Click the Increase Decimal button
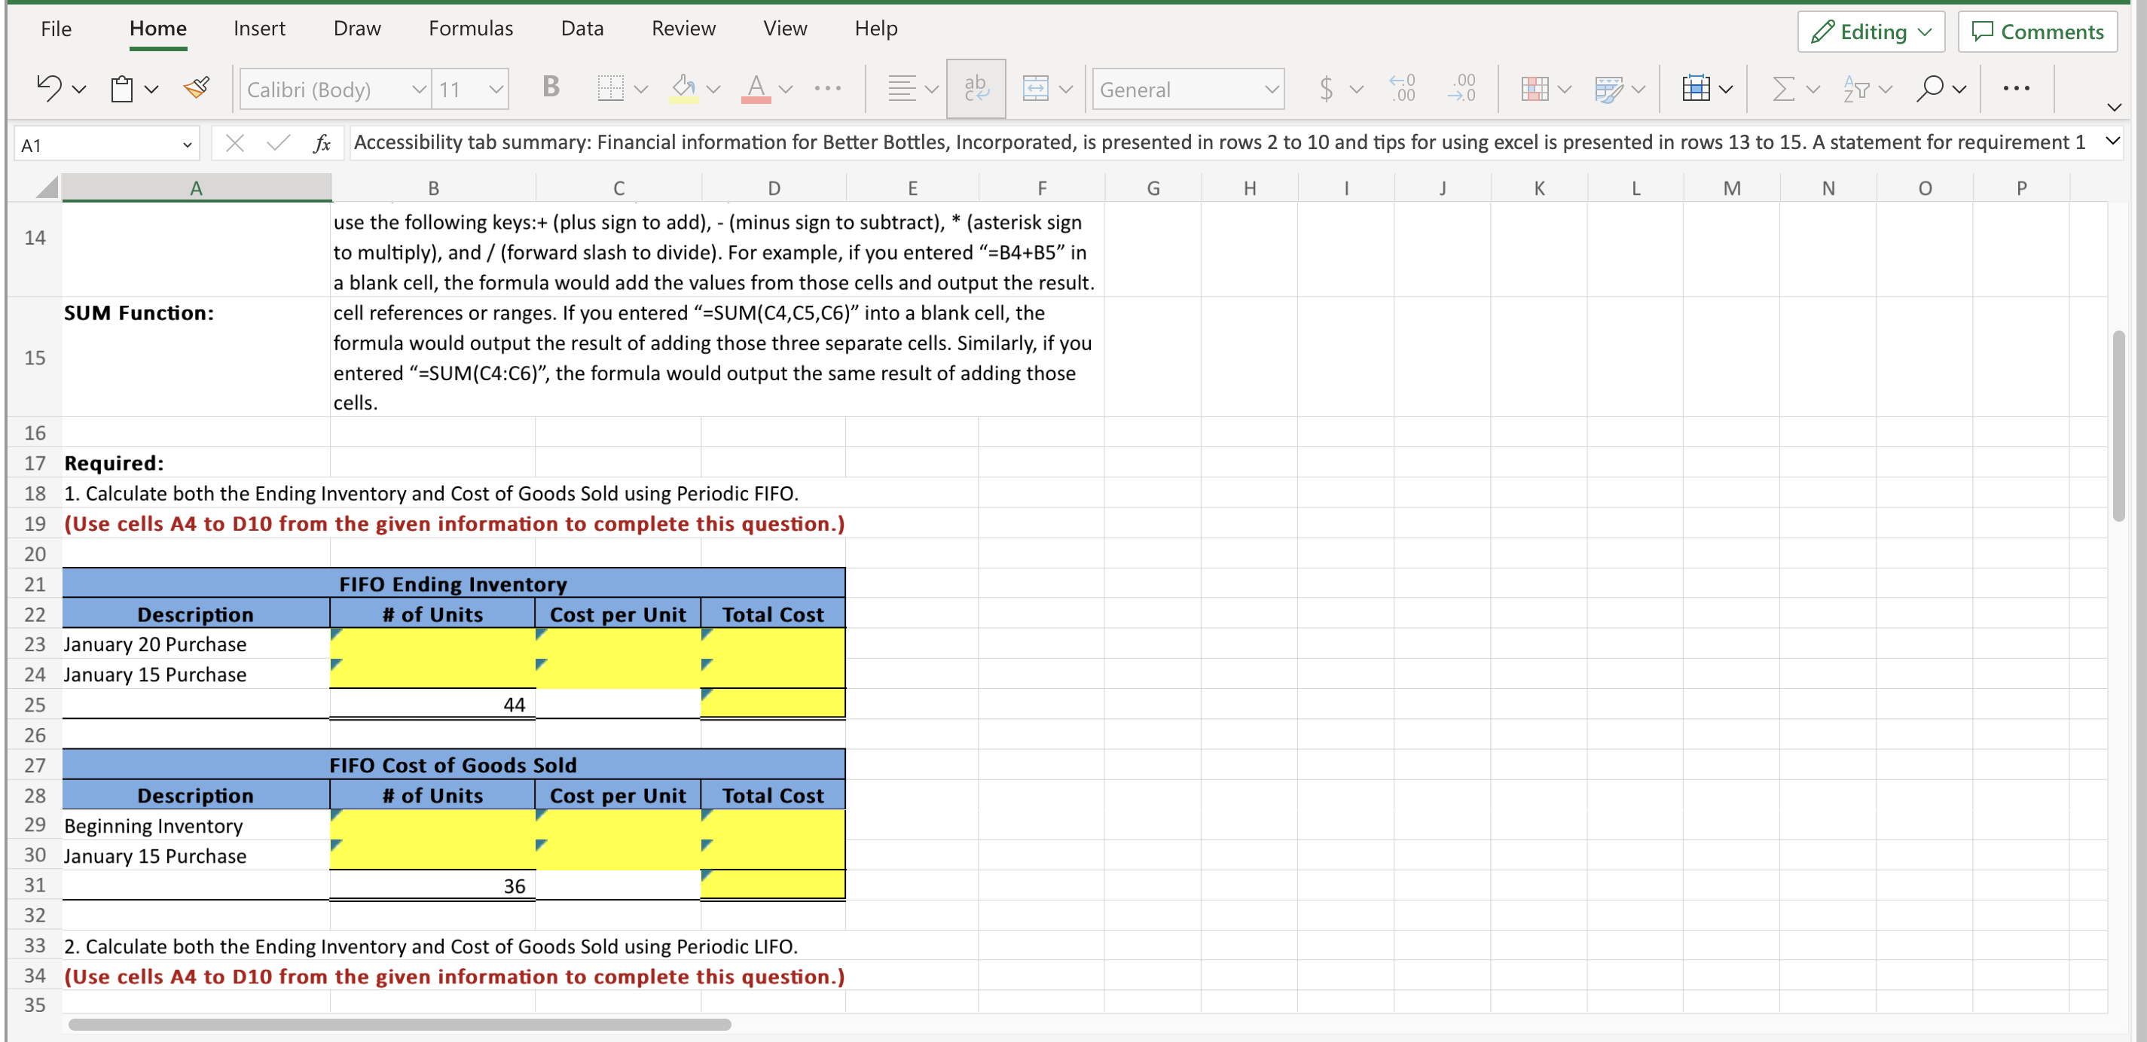This screenshot has height=1042, width=2147. [x=1403, y=88]
